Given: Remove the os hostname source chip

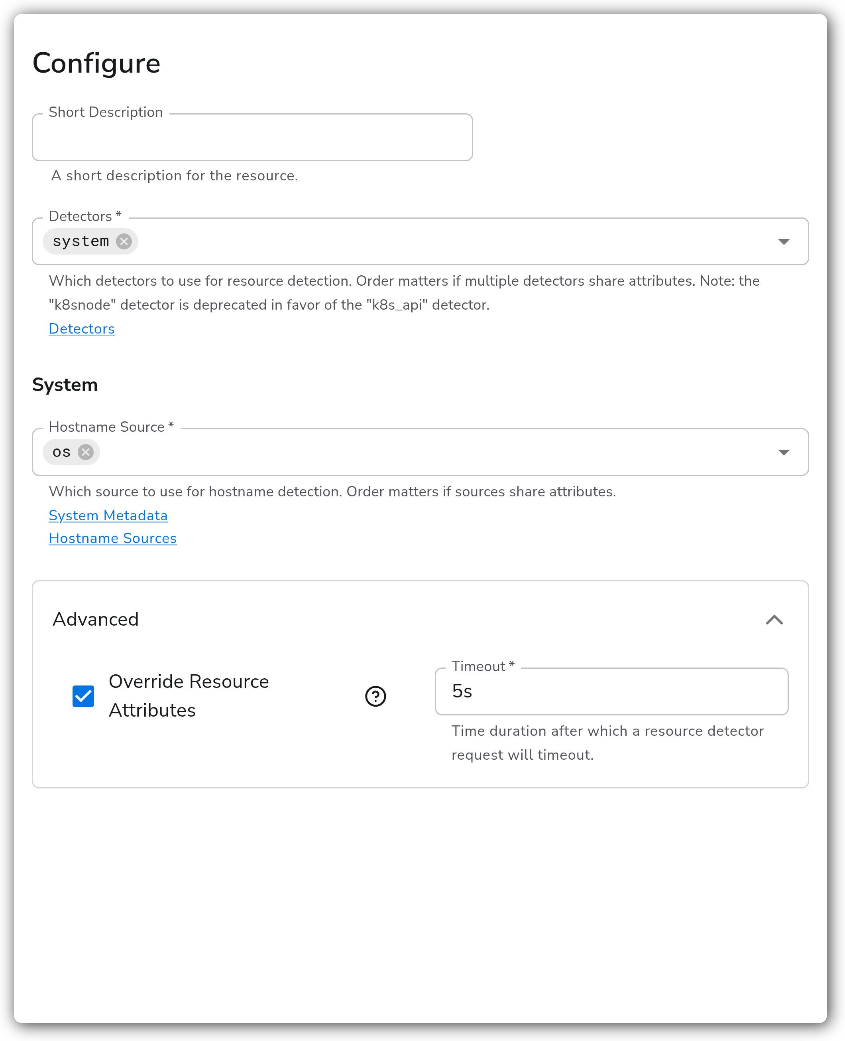Looking at the screenshot, I should coord(86,452).
